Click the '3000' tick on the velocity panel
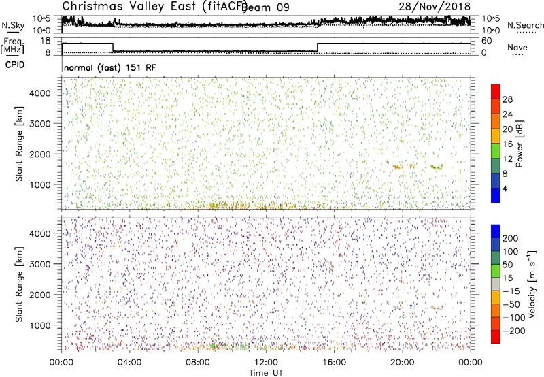 [39, 264]
